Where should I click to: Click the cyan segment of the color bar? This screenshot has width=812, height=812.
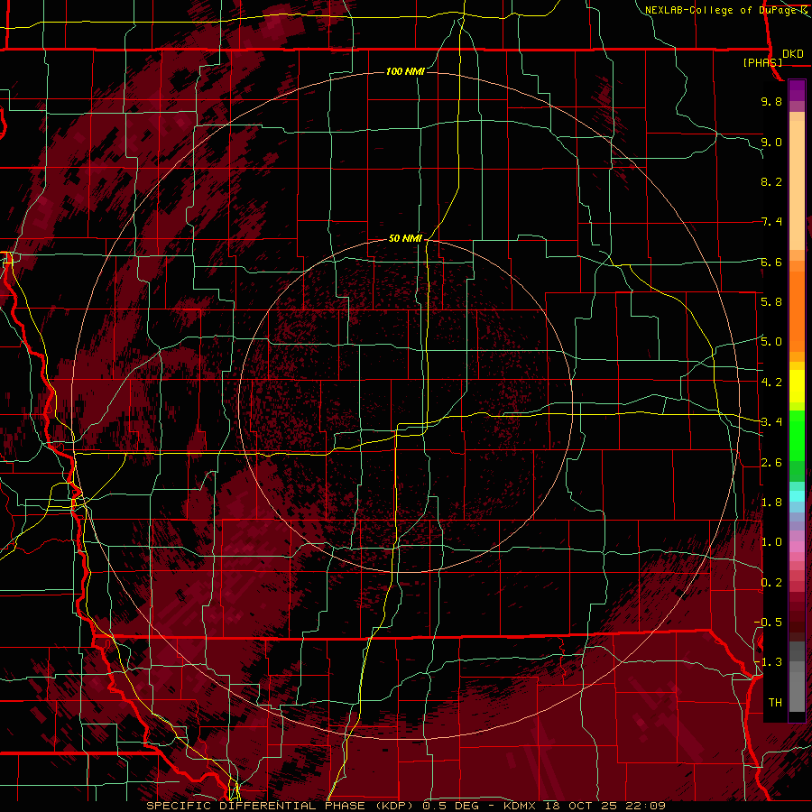(797, 496)
